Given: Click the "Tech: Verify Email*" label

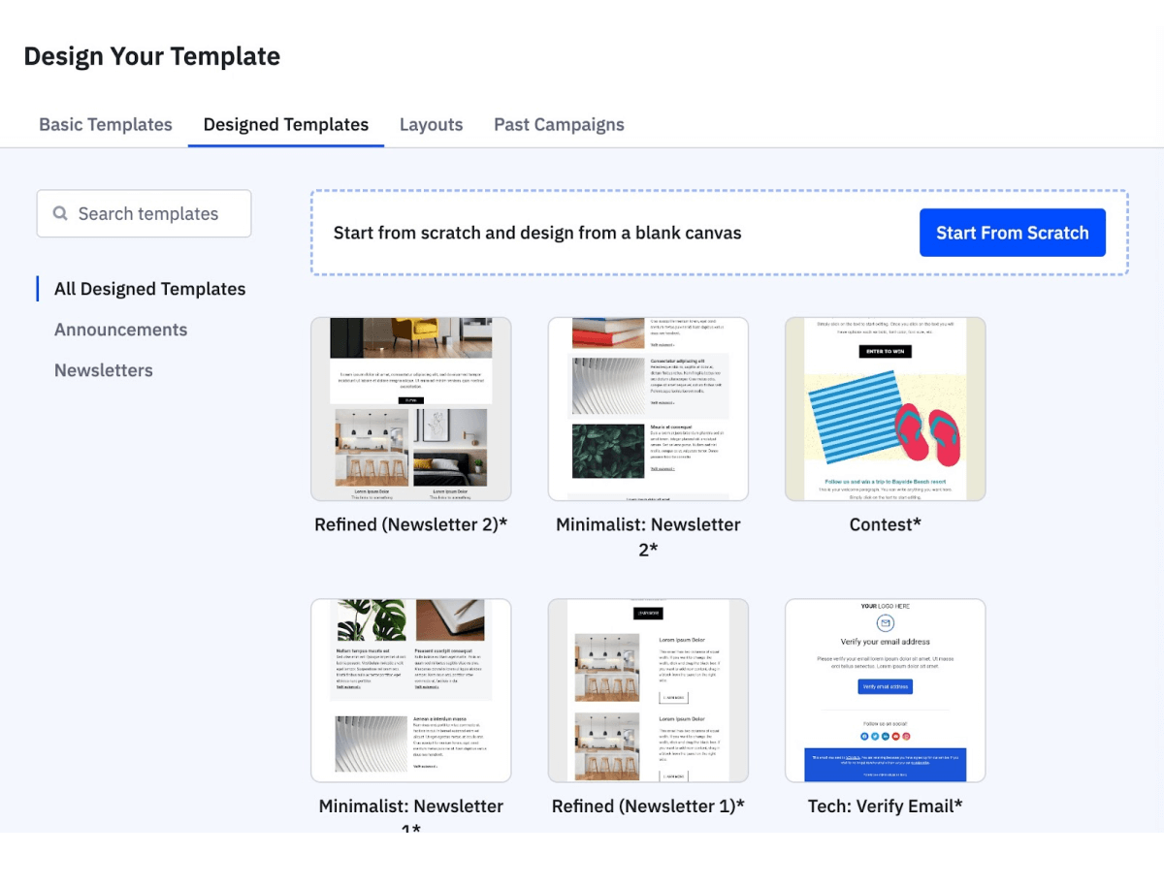Looking at the screenshot, I should pos(886,806).
